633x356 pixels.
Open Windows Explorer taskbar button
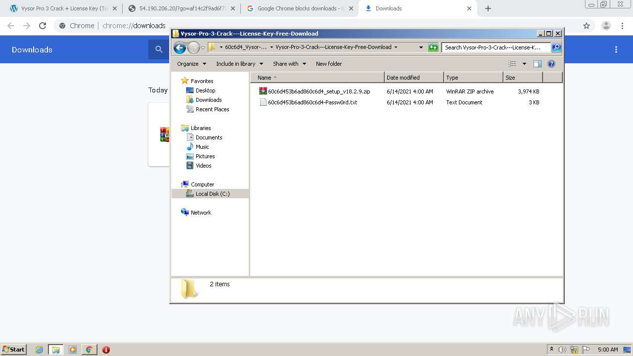pyautogui.click(x=56, y=350)
